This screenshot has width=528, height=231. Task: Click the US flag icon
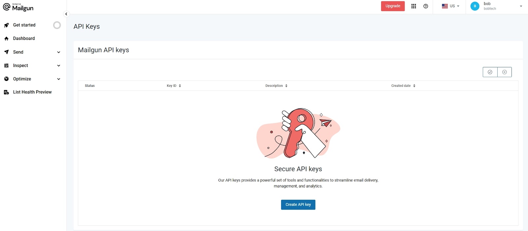445,6
